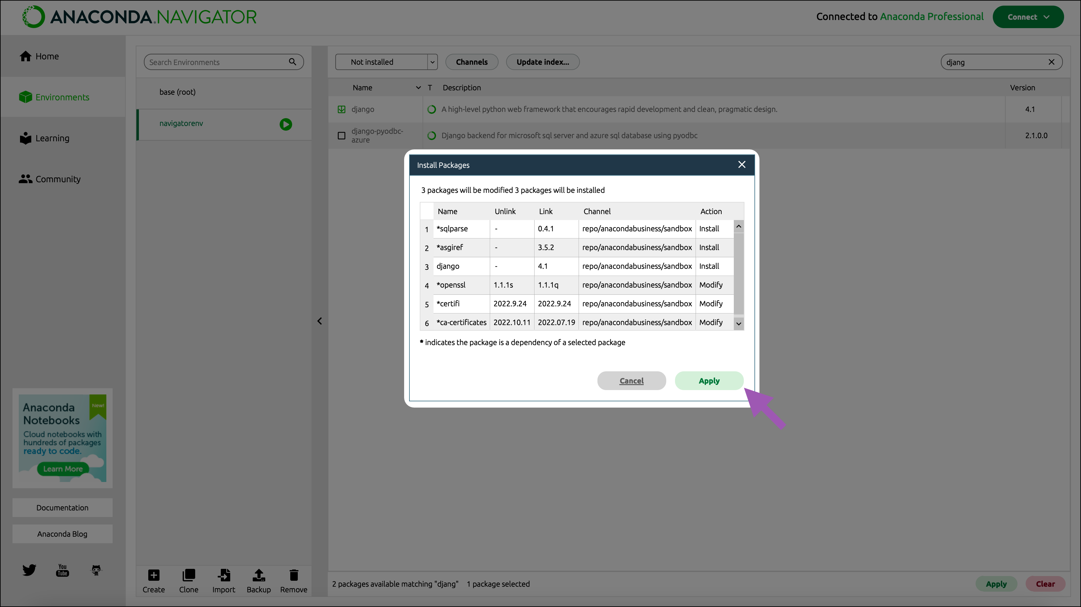Click the package list scroll down arrow
1081x607 pixels.
coord(738,324)
